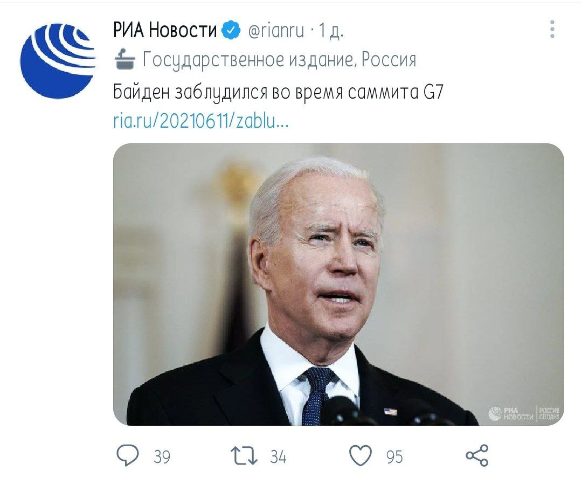This screenshot has height=485, width=582.
Task: Click the РИА Новости watermark on photo
Action: tap(524, 413)
